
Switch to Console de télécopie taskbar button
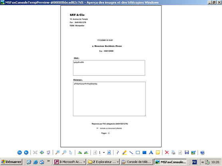137,162
